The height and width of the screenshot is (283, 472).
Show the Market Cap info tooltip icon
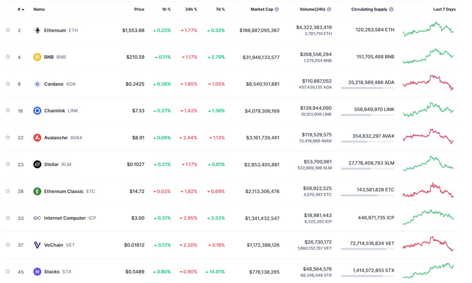277,9
